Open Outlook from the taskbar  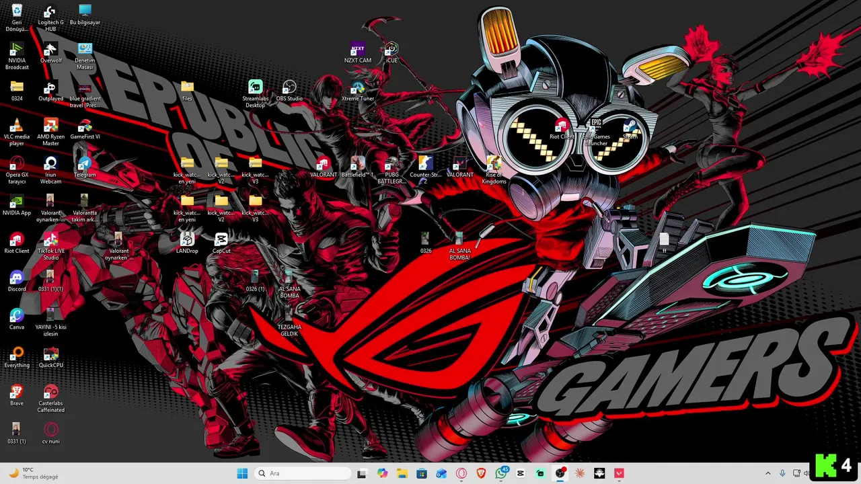(x=441, y=473)
